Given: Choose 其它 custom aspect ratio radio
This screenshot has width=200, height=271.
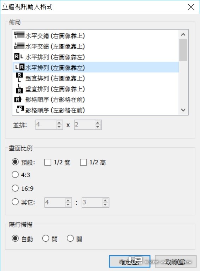Looking at the screenshot, I should (15, 202).
